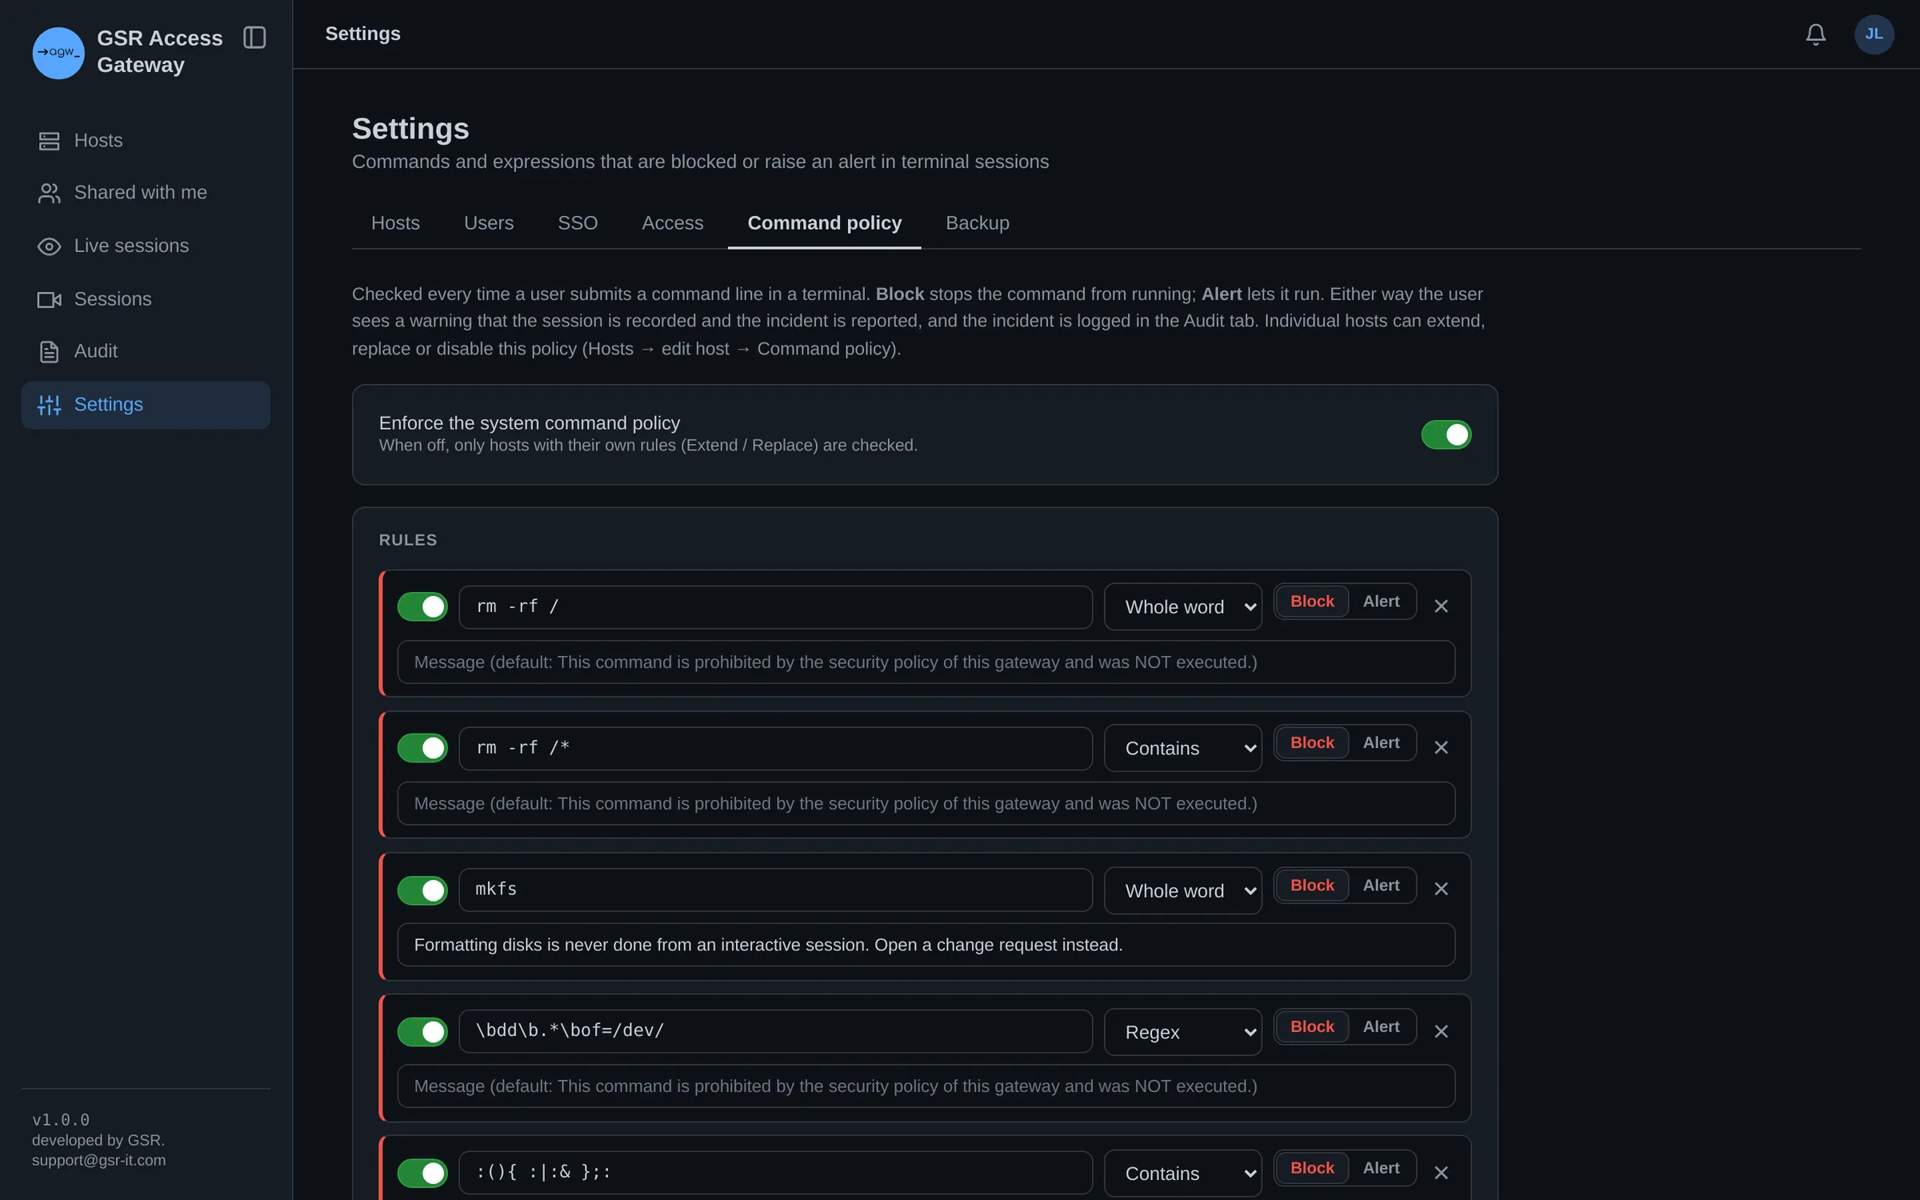Collapse the sidebar panel icon
This screenshot has width=1920, height=1200.
pos(254,38)
